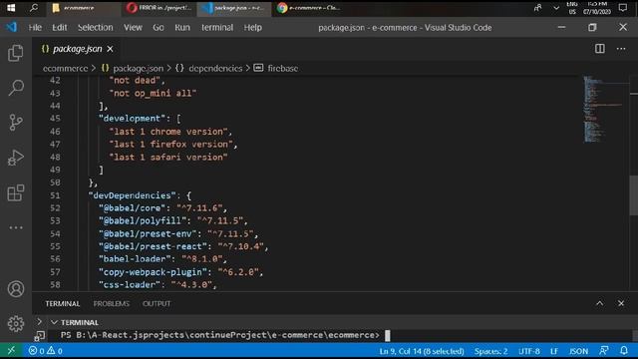
Task: Open Windows taskbar search
Action: click(34, 8)
